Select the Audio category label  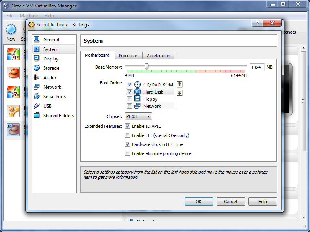tap(50, 78)
